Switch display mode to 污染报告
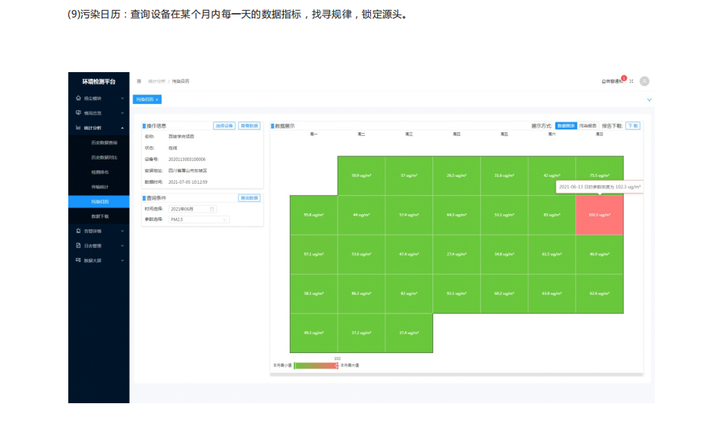Viewport: 717px width, 448px height. [x=588, y=126]
